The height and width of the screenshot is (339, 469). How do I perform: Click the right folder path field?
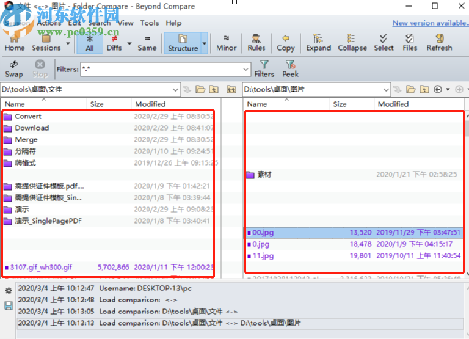[x=313, y=89]
